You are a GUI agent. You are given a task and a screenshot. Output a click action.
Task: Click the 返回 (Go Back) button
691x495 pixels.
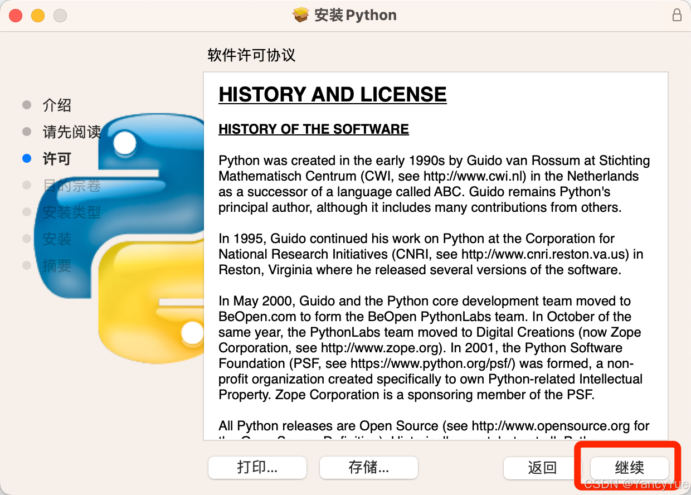542,468
